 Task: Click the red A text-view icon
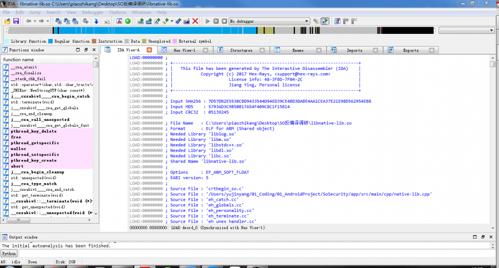pos(119,21)
